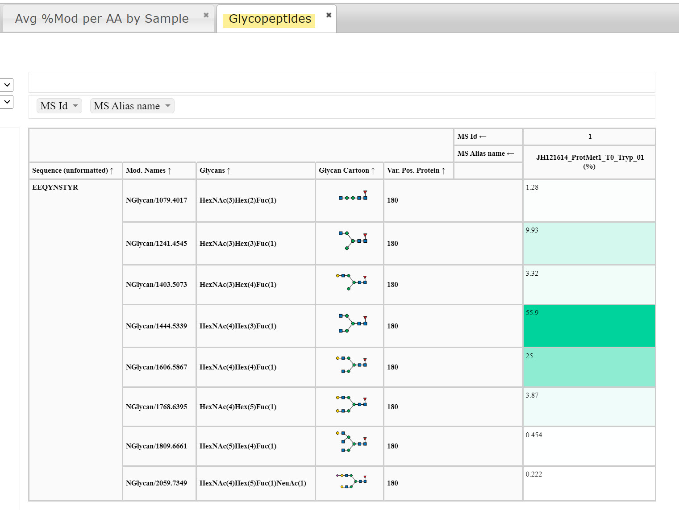The image size is (679, 510).
Task: Click the 1.28 percent value cell
Action: pos(589,200)
